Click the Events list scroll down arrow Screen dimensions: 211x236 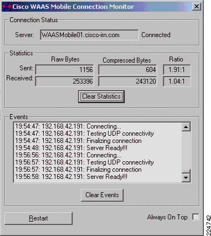point(186,178)
